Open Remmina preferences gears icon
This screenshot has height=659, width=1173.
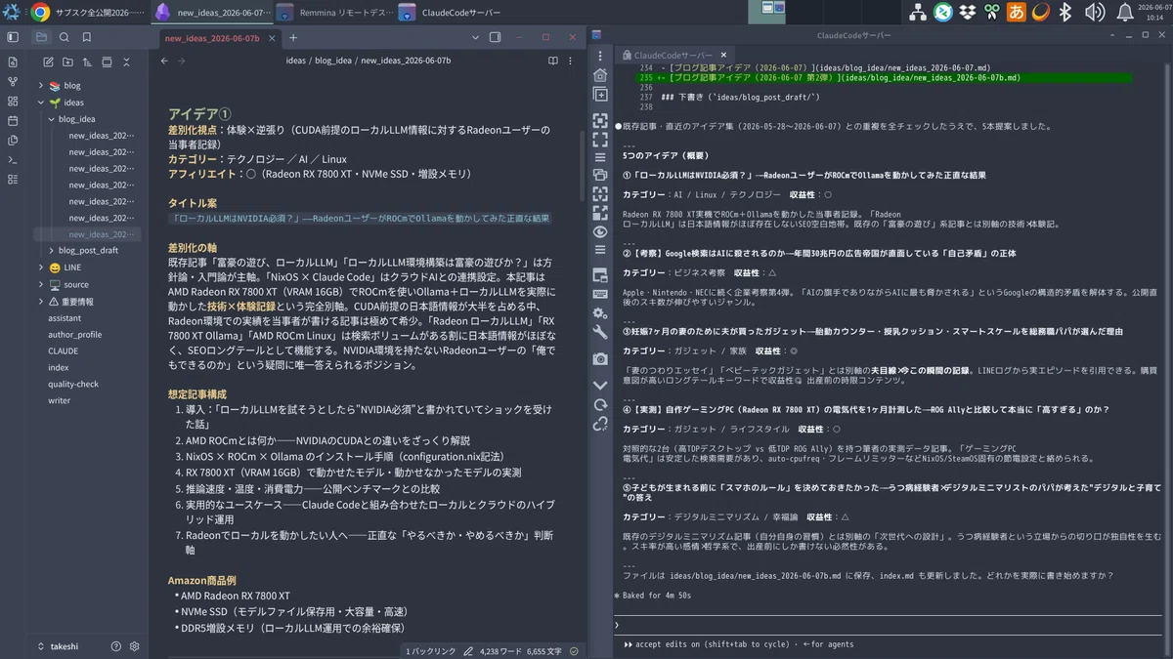600,312
